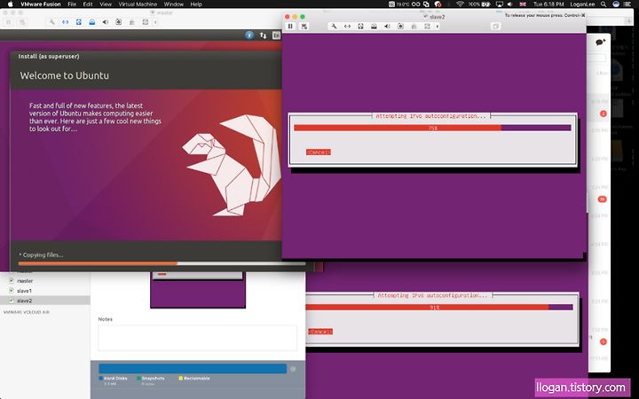Click new chat bubble icon in right window
The width and height of the screenshot is (639, 399).
click(x=600, y=42)
